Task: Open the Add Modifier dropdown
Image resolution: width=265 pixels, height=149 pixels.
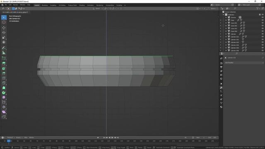Action: (x=244, y=62)
